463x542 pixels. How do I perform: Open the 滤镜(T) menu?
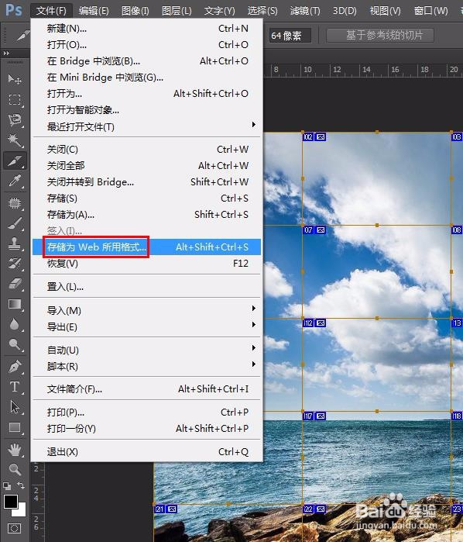tap(305, 11)
